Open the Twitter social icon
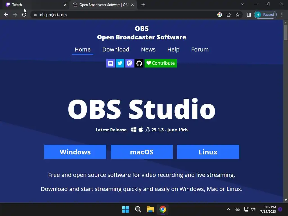This screenshot has height=216, width=288. (x=120, y=63)
